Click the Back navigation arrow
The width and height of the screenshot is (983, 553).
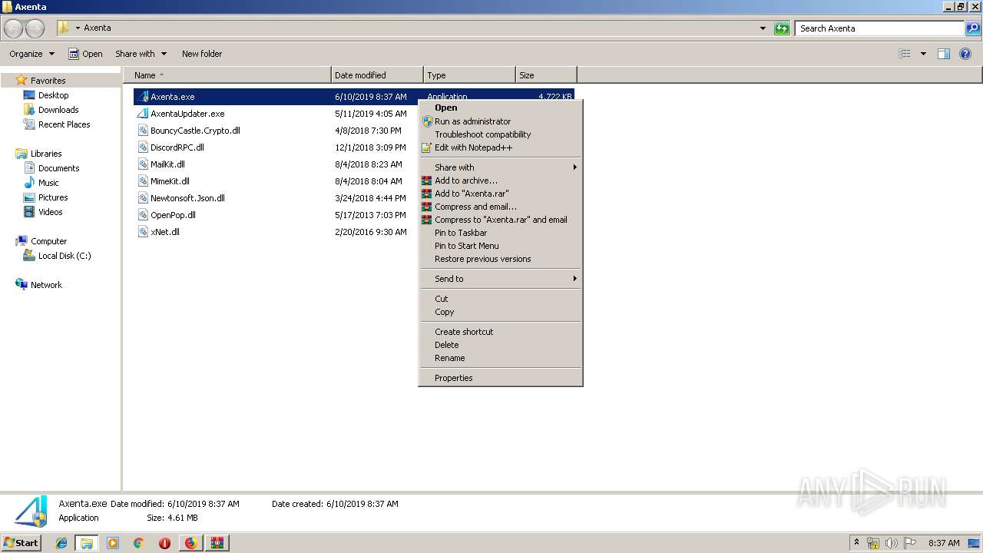click(14, 28)
